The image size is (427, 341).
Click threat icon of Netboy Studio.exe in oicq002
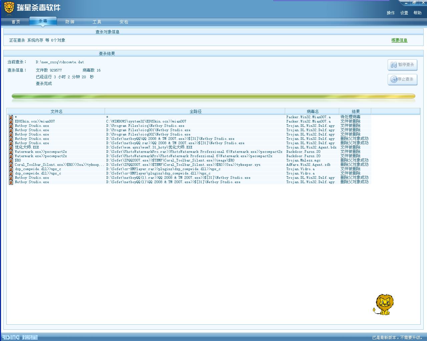click(x=11, y=135)
